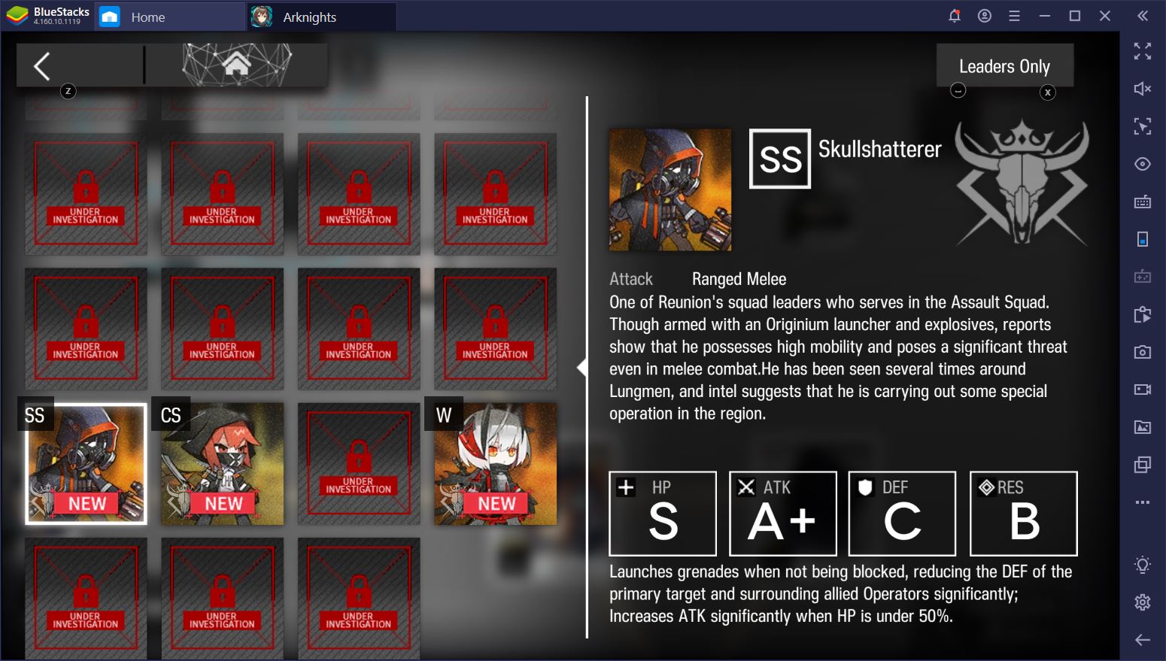Toggle fullscreen mode in the sidebar
Screen dimensions: 1166x661
point(1143,51)
